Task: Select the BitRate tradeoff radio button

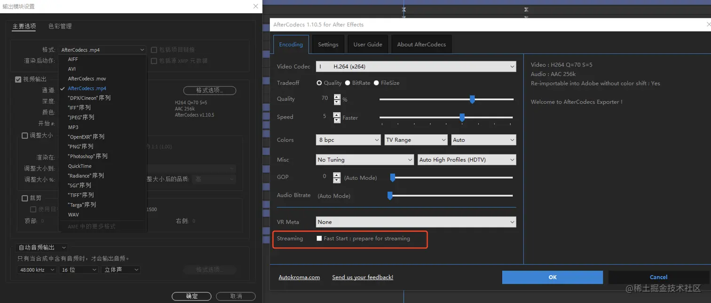Action: (348, 83)
